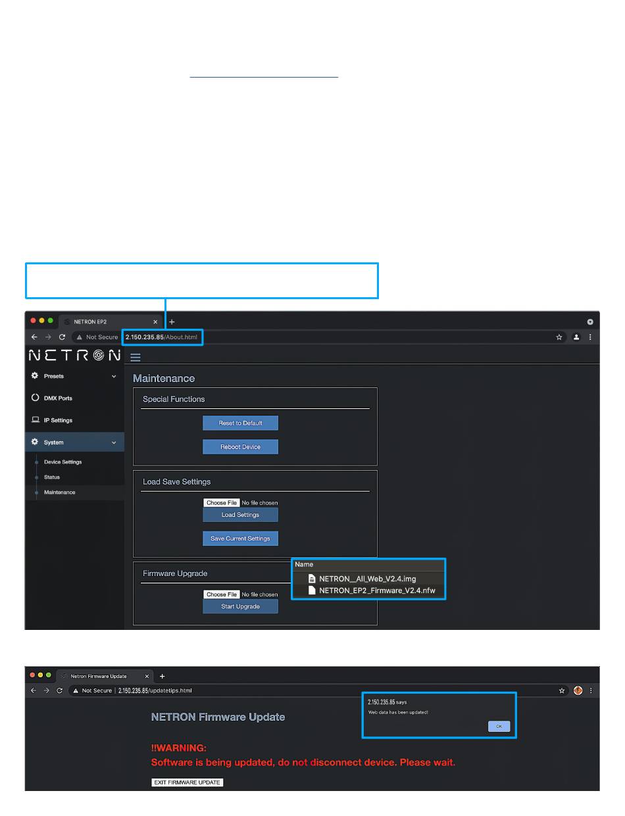This screenshot has height=816, width=625.
Task: Open the profile icon in the NETRON EP2 window
Action: [577, 337]
